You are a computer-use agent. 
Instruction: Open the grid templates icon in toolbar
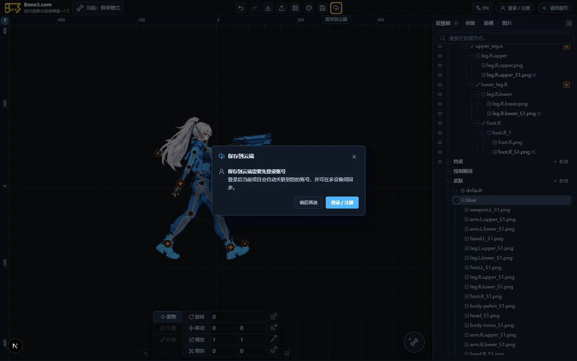tap(295, 8)
